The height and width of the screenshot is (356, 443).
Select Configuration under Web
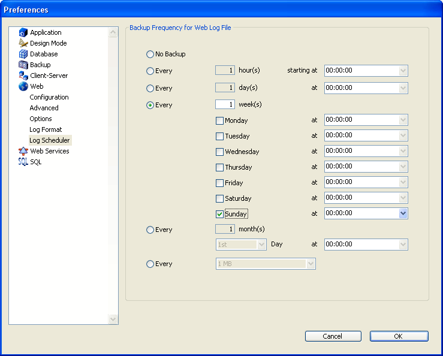pos(49,97)
